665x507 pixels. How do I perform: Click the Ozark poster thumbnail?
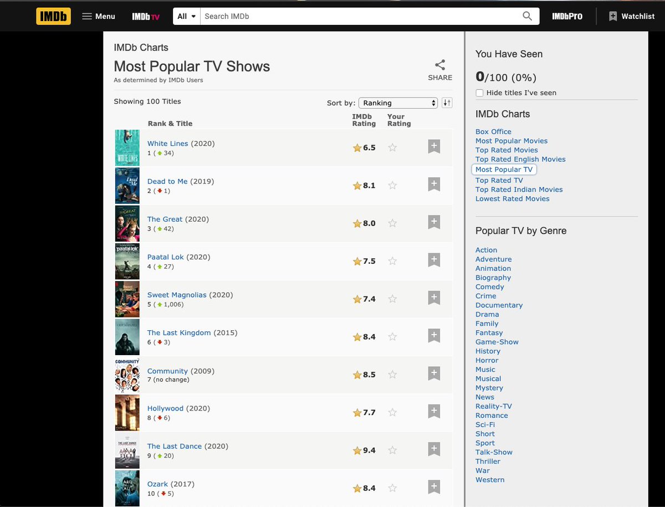click(x=127, y=488)
